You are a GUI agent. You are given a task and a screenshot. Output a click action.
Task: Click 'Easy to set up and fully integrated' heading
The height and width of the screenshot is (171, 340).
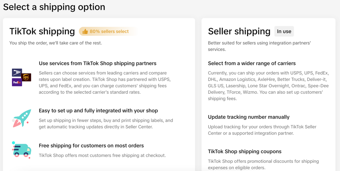tap(98, 110)
